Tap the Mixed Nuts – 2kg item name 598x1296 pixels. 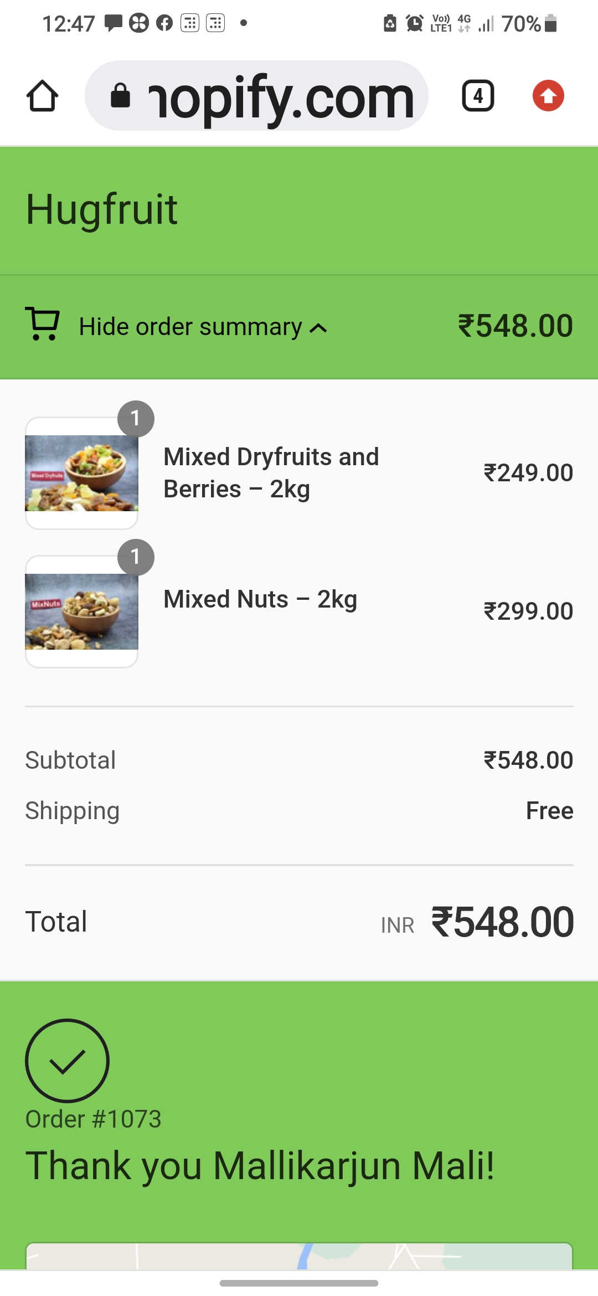(260, 599)
